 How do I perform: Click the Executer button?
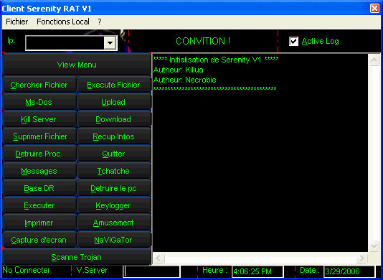coord(39,205)
